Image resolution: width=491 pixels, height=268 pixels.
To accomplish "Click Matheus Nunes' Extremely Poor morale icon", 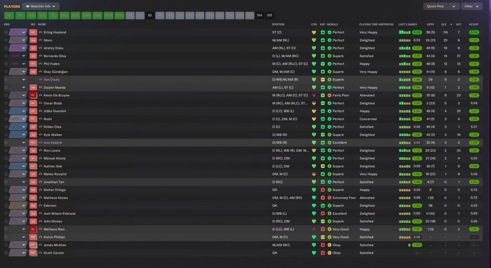I will pos(329,198).
